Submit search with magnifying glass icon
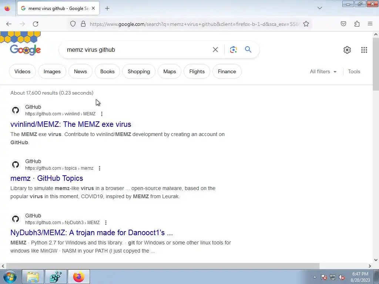This screenshot has width=379, height=284. coord(248,50)
